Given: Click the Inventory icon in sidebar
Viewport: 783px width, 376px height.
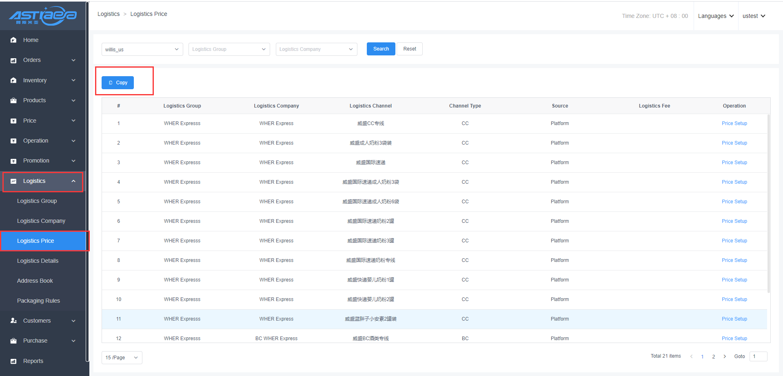Looking at the screenshot, I should 13,80.
